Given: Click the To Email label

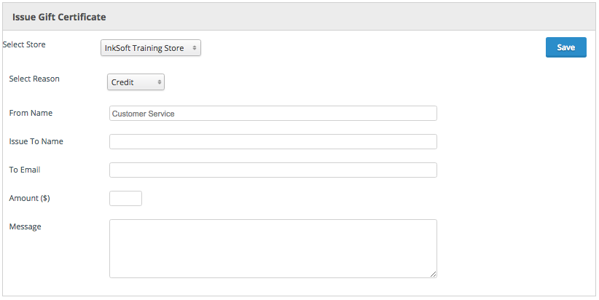Looking at the screenshot, I should (25, 170).
